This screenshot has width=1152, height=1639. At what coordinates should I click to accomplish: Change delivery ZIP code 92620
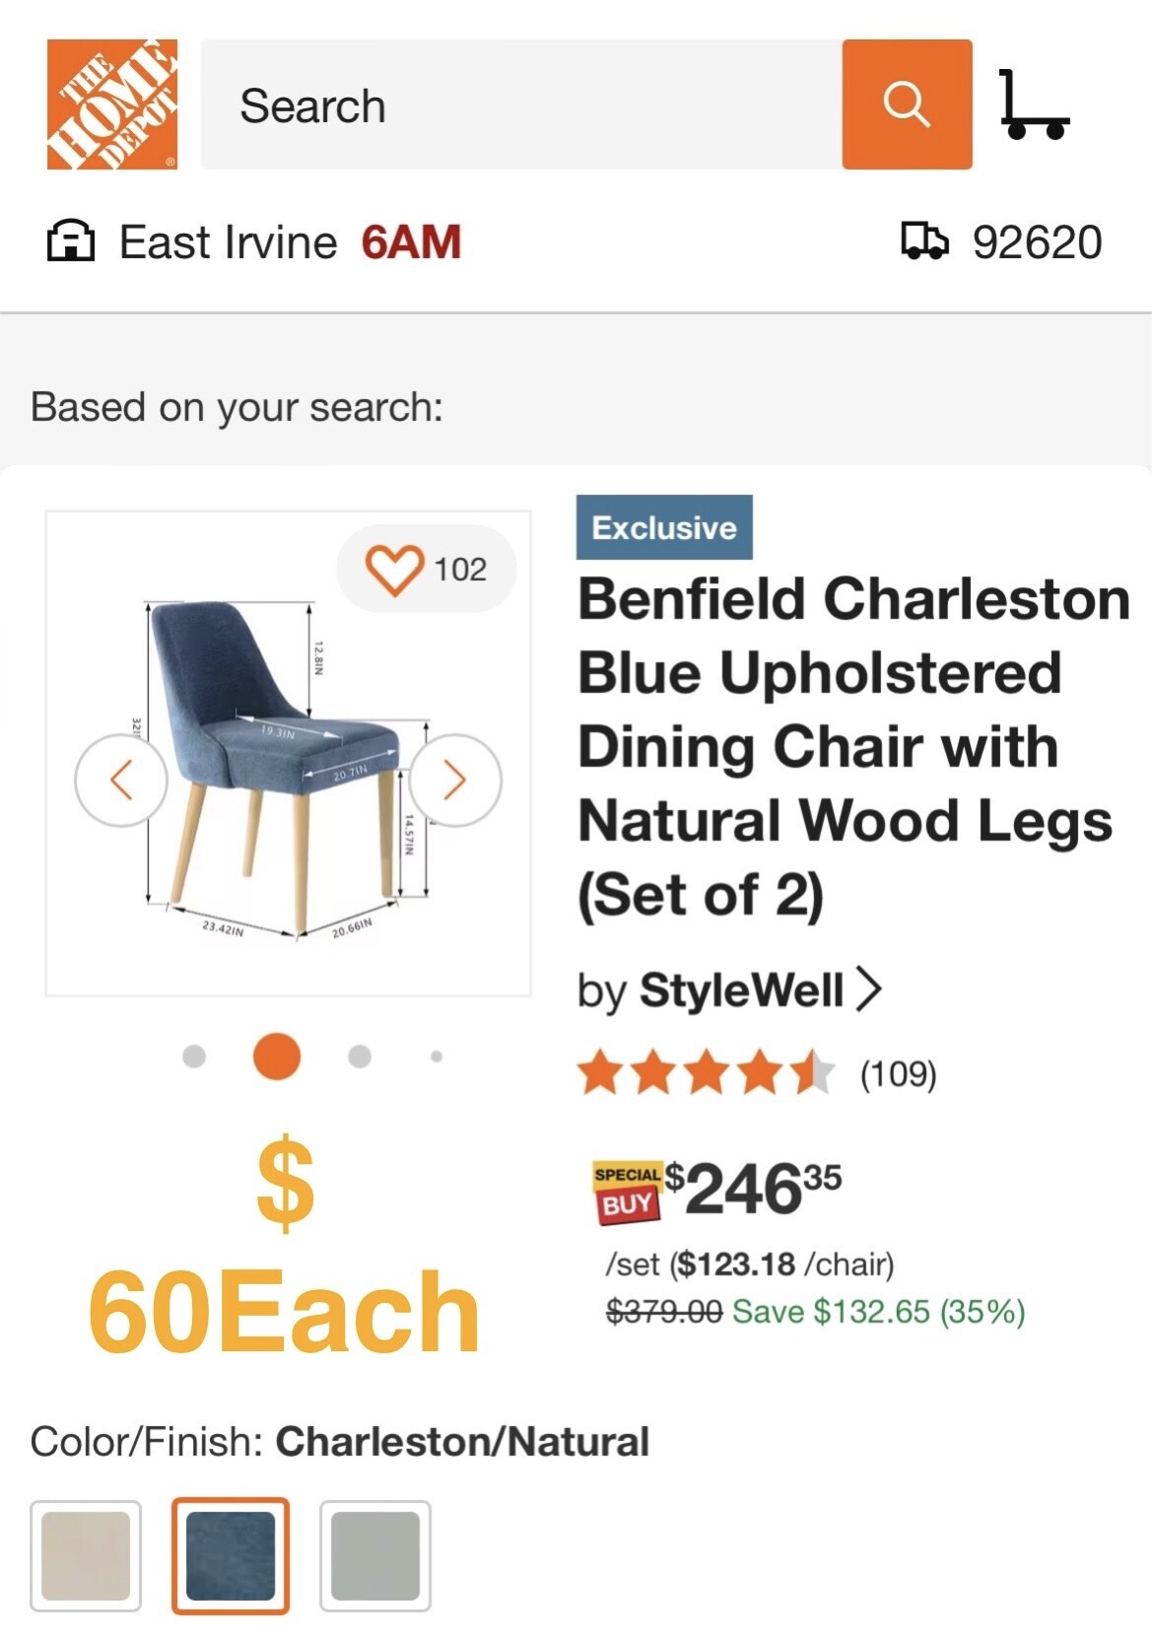tap(1037, 242)
